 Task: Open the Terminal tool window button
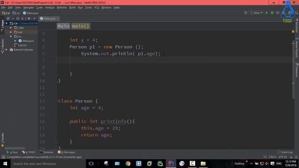pos(47,152)
